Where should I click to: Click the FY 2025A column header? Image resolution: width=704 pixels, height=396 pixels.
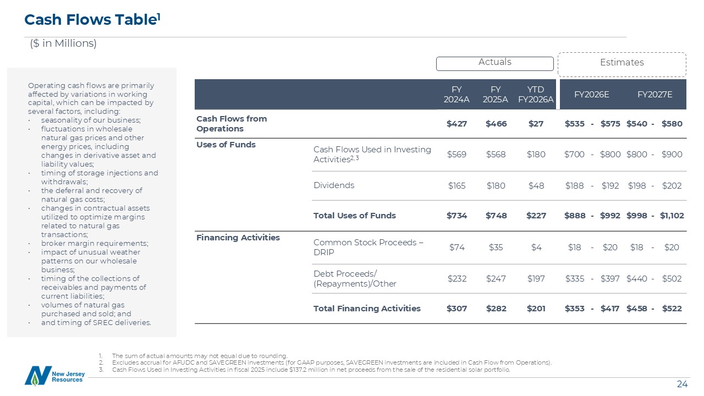point(496,95)
